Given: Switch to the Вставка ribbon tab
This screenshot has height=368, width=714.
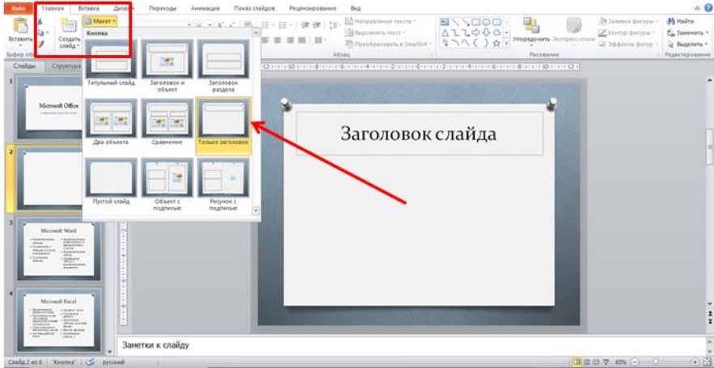Looking at the screenshot, I should pos(89,7).
